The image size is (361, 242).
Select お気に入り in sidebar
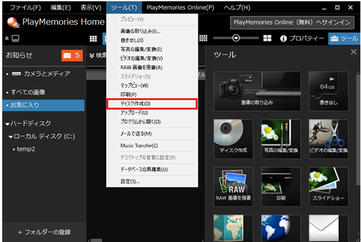(x=44, y=105)
